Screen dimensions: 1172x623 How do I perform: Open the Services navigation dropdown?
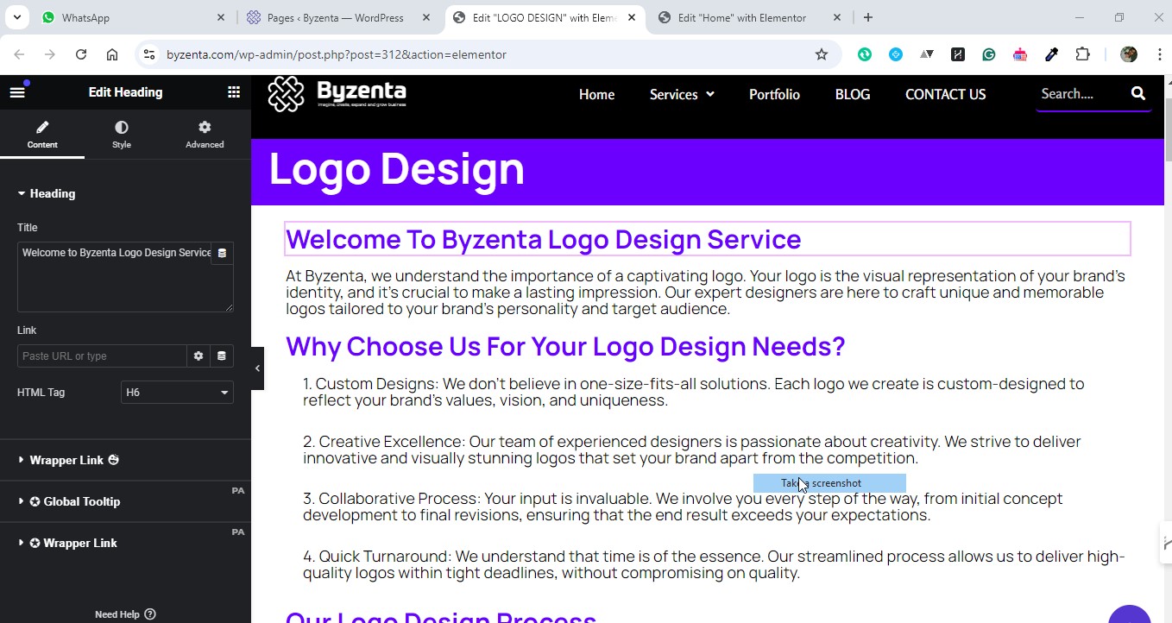click(681, 94)
